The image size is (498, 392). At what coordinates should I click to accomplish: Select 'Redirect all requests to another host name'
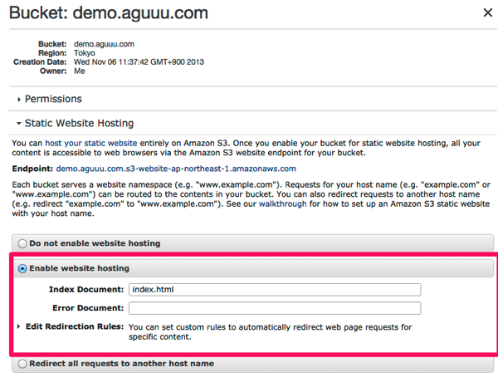pyautogui.click(x=22, y=364)
